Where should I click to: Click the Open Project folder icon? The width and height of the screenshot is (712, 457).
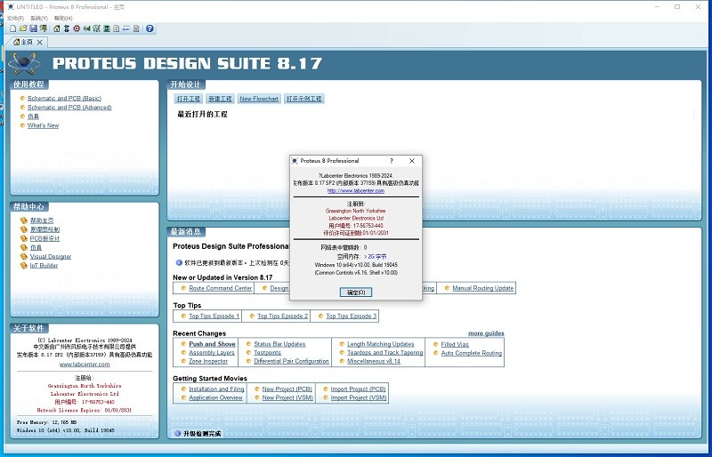click(x=23, y=28)
